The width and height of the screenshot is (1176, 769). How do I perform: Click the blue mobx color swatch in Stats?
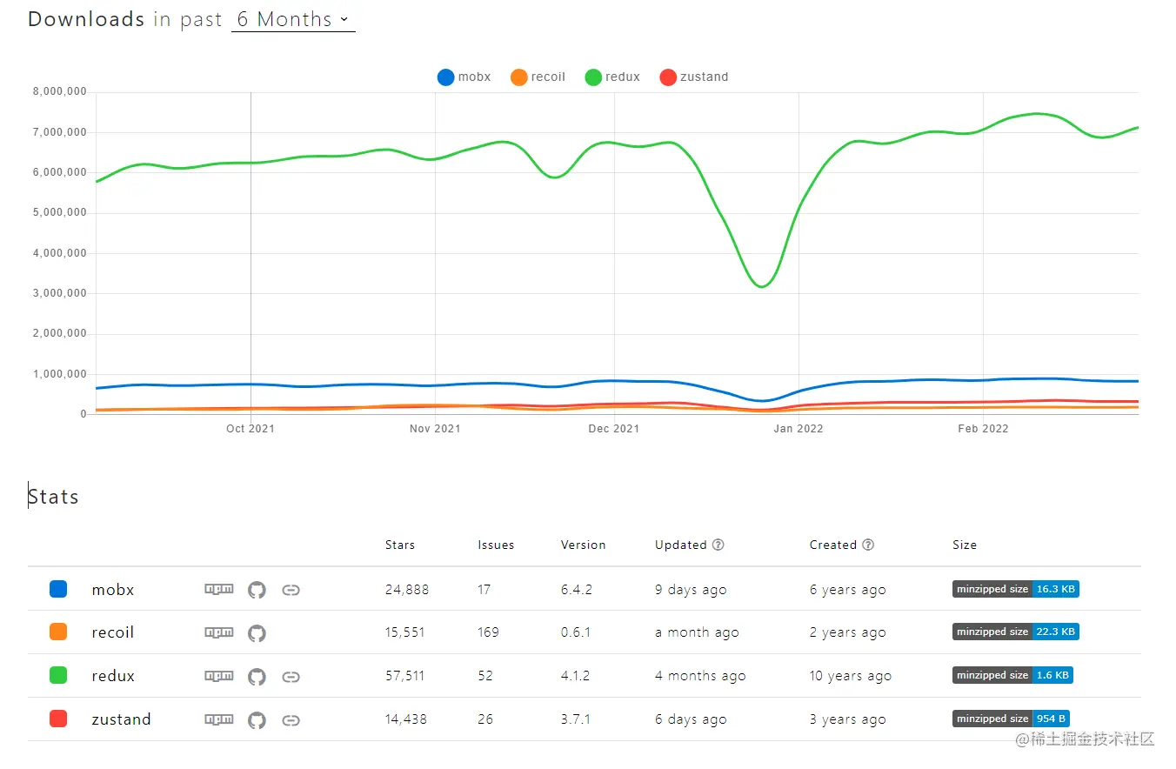[x=58, y=589]
